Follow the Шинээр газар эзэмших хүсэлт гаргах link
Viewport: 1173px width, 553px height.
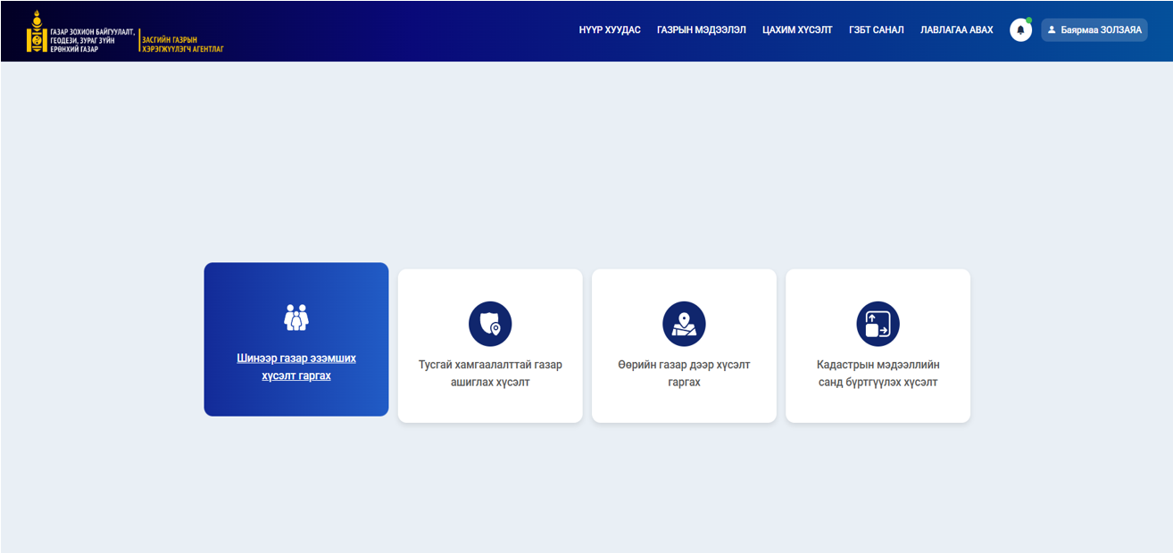click(x=296, y=367)
